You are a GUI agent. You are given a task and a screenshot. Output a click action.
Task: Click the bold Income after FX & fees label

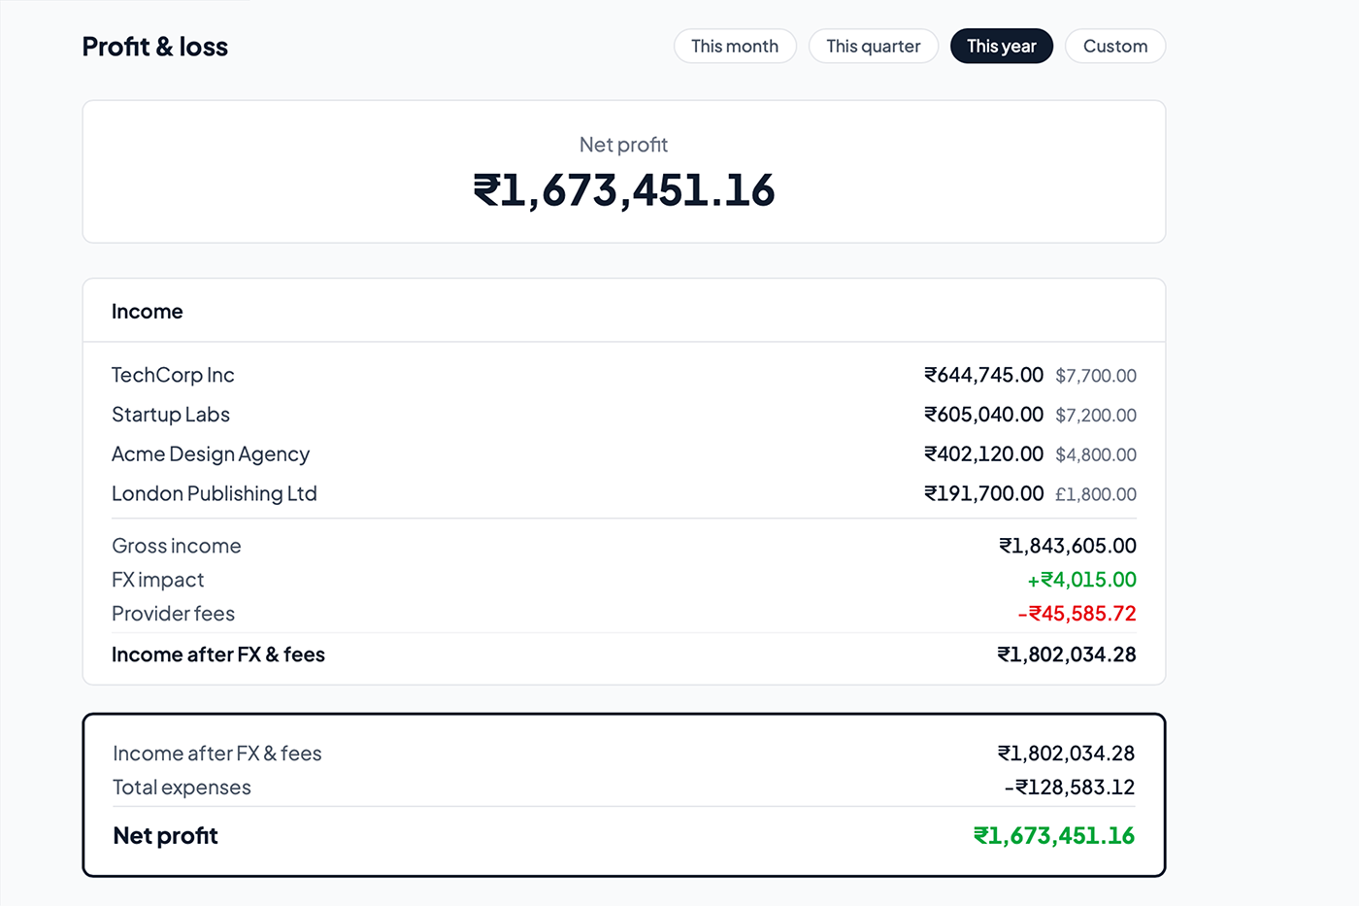(218, 654)
